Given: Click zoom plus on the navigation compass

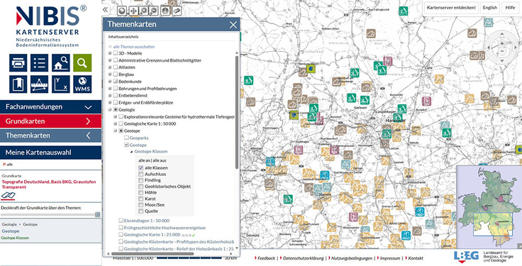Looking at the screenshot, I should [502, 43].
